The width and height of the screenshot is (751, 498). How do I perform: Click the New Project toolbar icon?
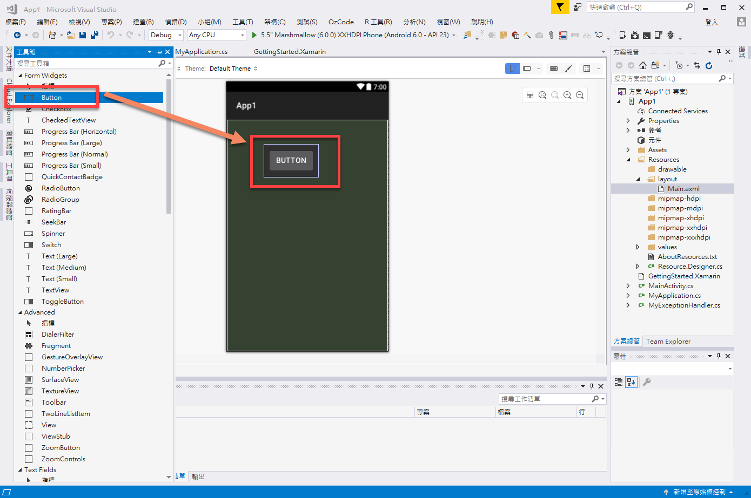(x=52, y=35)
